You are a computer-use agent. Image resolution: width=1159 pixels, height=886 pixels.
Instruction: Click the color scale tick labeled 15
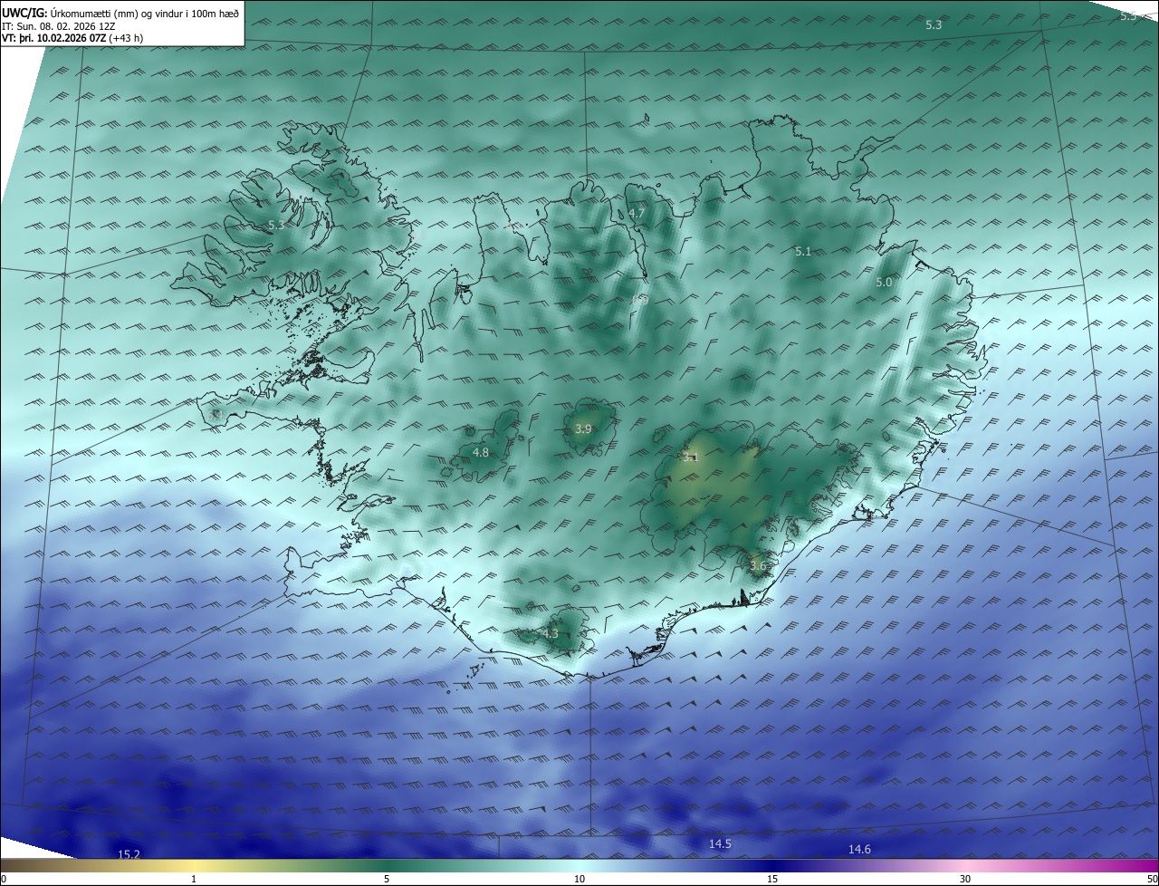(x=772, y=879)
